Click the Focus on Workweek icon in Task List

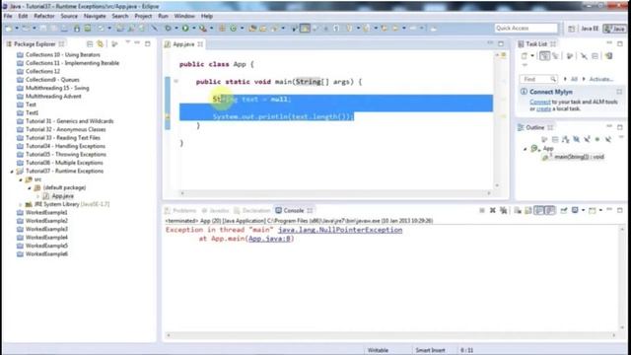pyautogui.click(x=570, y=56)
